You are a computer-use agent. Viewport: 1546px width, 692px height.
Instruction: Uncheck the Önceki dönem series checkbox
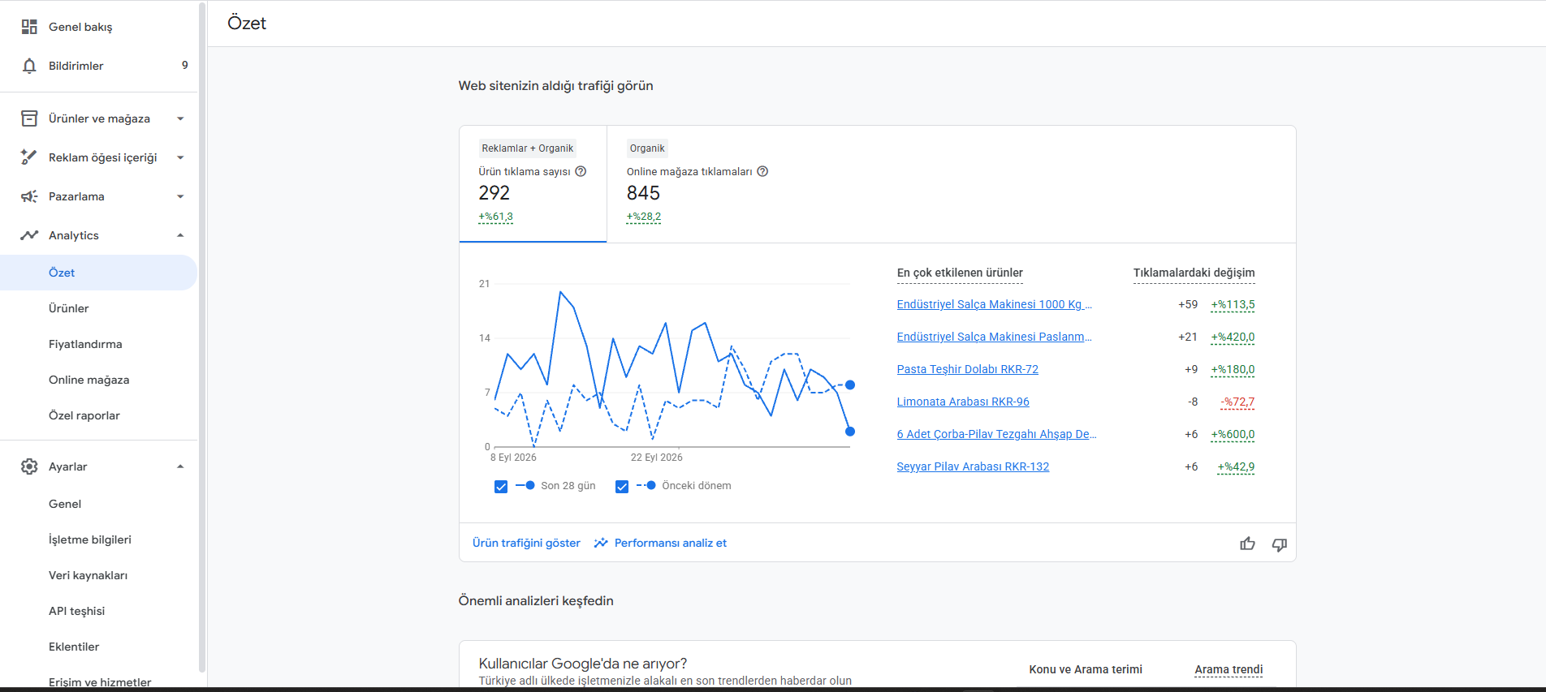tap(622, 487)
